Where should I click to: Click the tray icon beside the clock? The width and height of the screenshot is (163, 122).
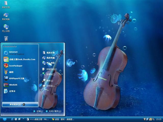pos(153,119)
